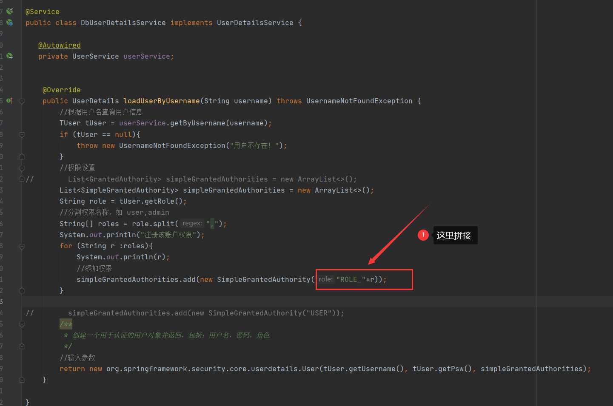This screenshot has width=613, height=406.
Task: Collapse the for (String r :roles) loop
Action: (x=22, y=246)
